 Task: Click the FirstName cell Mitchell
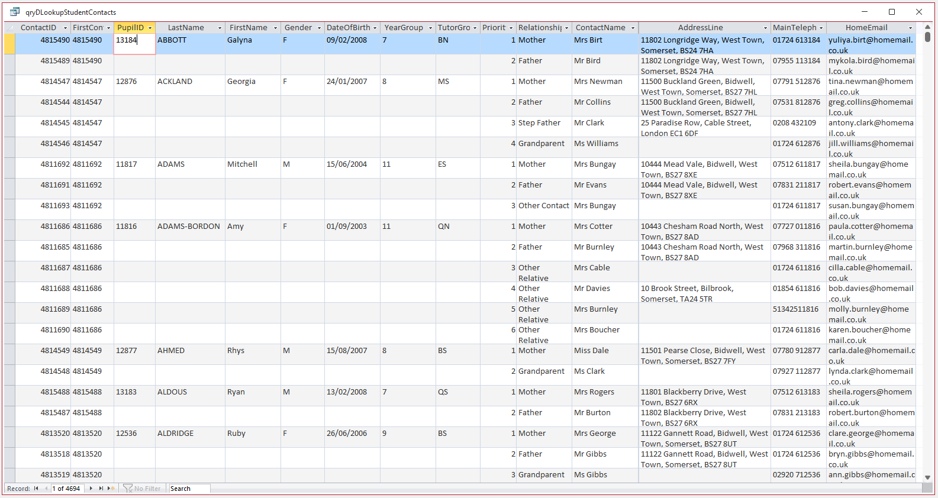253,169
